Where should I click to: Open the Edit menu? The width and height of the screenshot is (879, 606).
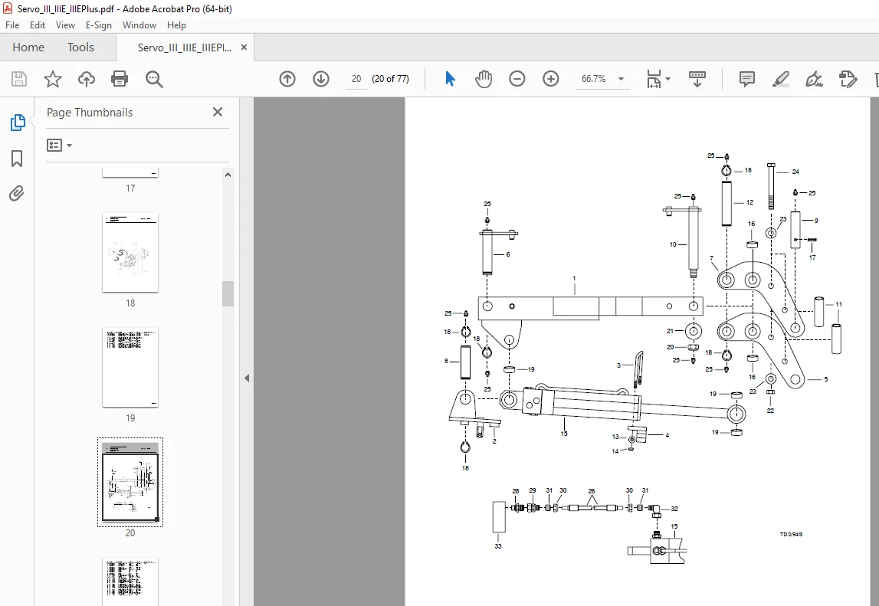[x=38, y=25]
